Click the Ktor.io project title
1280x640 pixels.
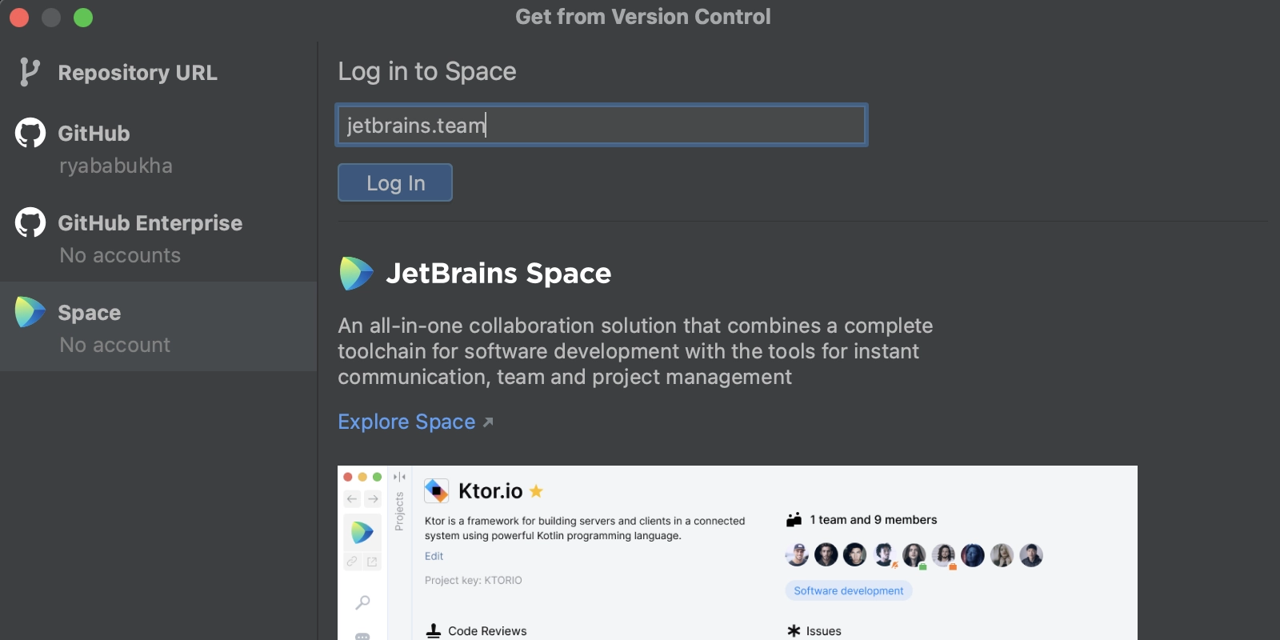490,490
